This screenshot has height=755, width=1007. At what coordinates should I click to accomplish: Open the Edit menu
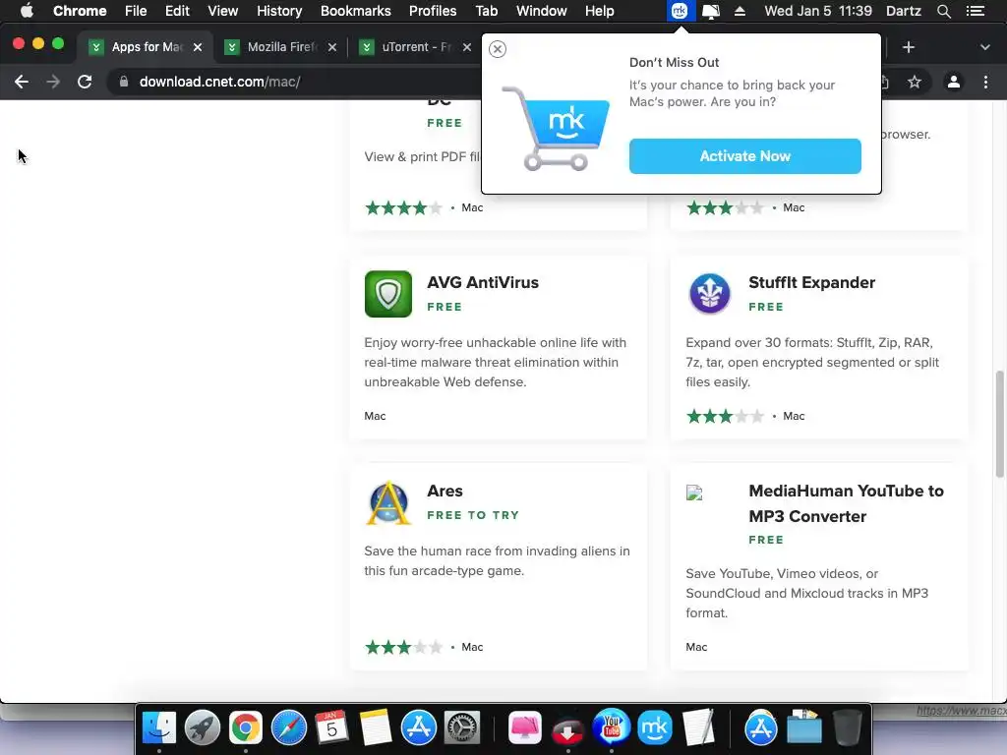pyautogui.click(x=177, y=11)
